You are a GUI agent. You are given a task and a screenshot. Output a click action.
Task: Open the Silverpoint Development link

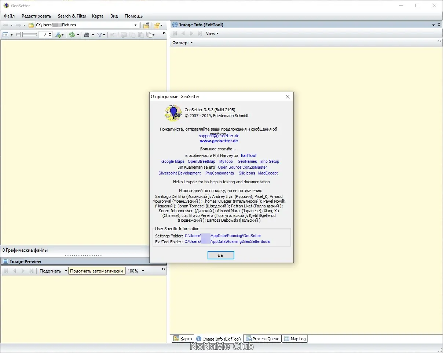(x=180, y=173)
